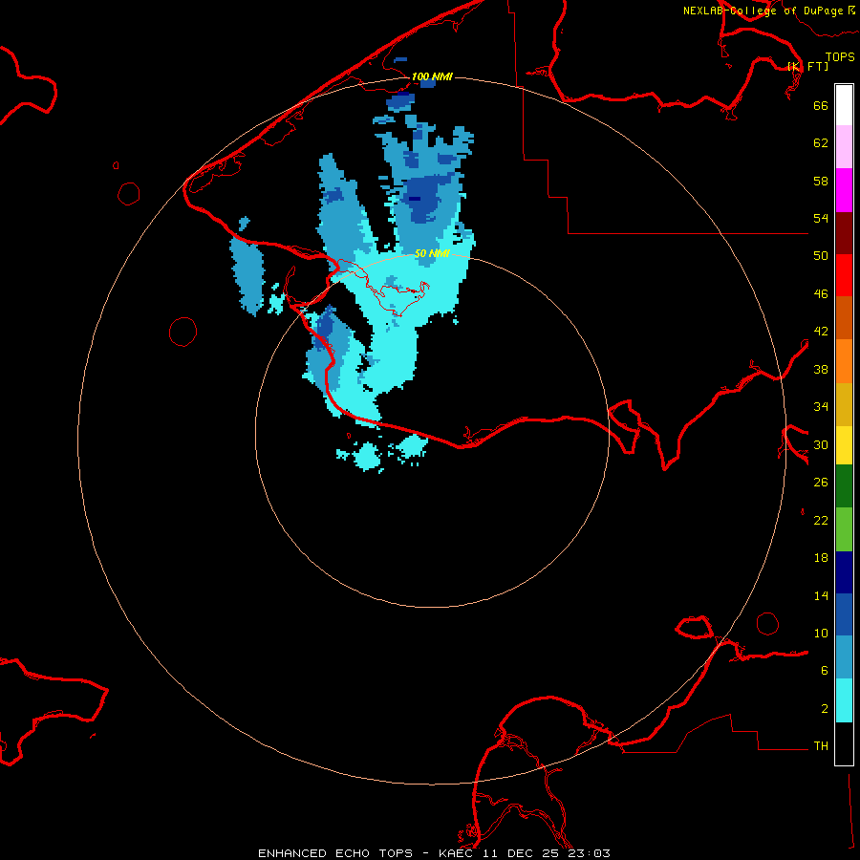The width and height of the screenshot is (860, 860).
Task: Click the '66' legend value
Action: (821, 105)
